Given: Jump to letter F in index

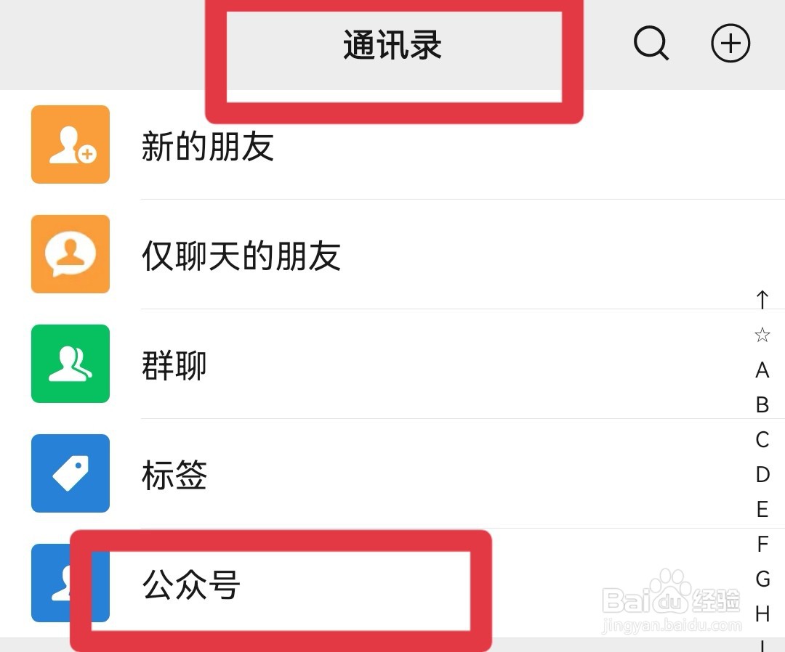Looking at the screenshot, I should 762,544.
